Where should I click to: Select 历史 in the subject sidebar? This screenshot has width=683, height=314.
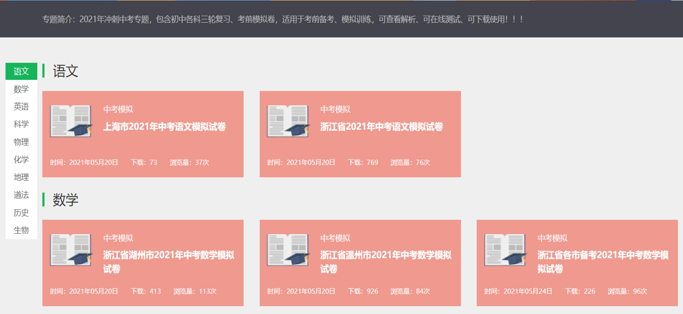[21, 213]
